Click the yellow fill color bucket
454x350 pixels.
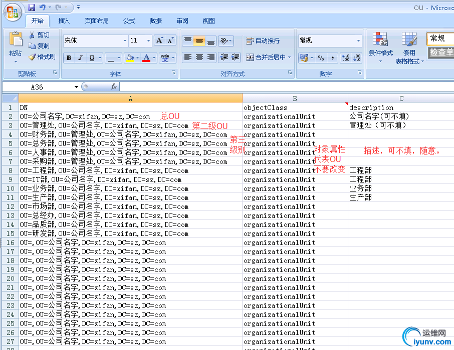coord(130,58)
